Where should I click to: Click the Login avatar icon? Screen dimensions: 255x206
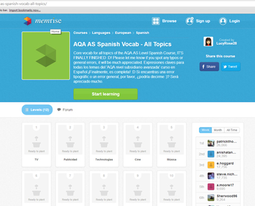[223, 21]
